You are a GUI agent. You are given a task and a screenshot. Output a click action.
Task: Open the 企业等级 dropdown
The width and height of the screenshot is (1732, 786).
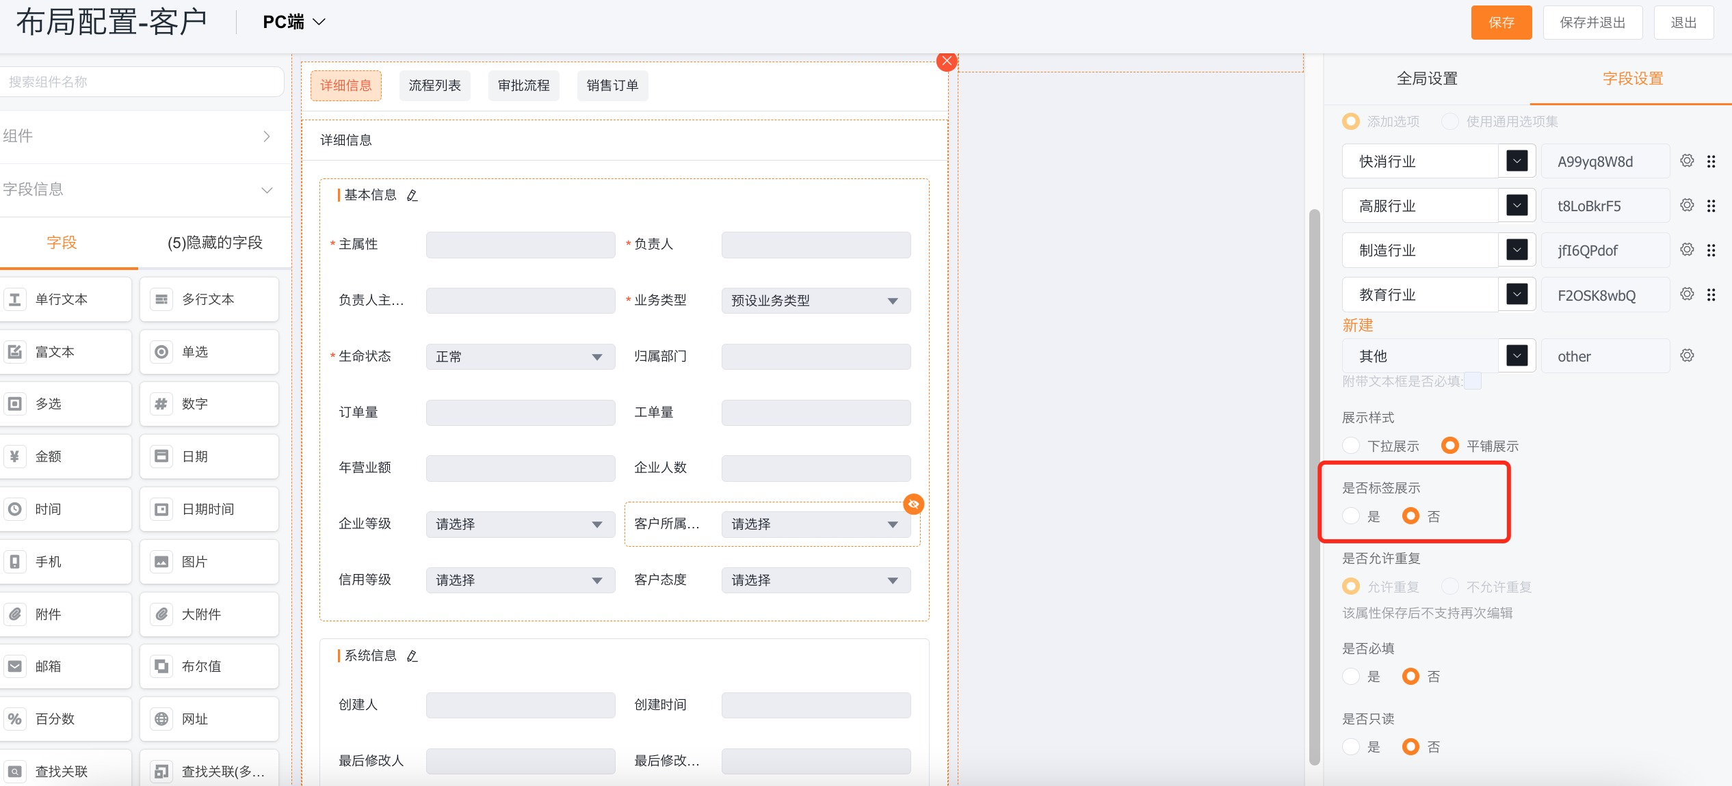click(x=520, y=524)
